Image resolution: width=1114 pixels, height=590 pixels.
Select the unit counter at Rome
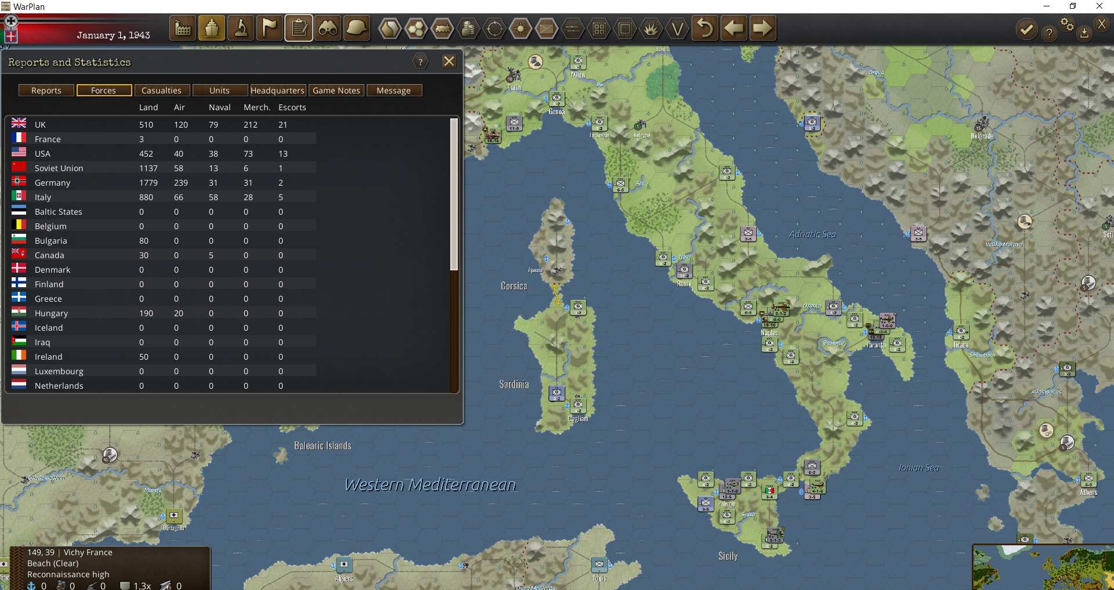point(684,271)
